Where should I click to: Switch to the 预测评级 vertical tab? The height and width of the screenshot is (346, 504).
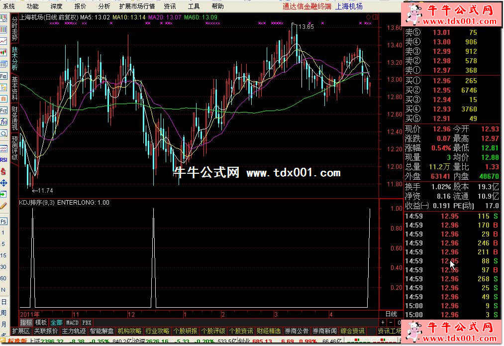[x=15, y=147]
